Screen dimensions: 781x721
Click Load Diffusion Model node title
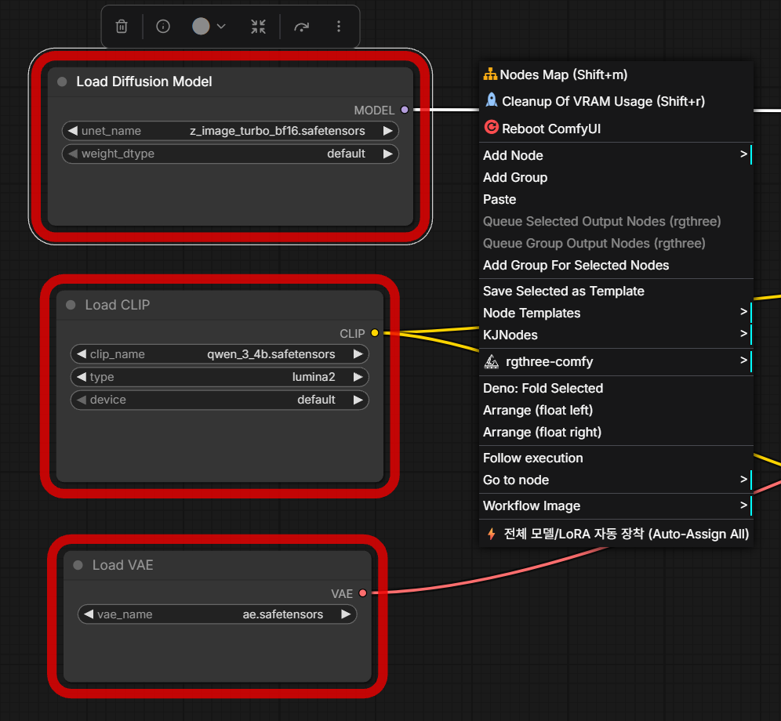coord(144,82)
